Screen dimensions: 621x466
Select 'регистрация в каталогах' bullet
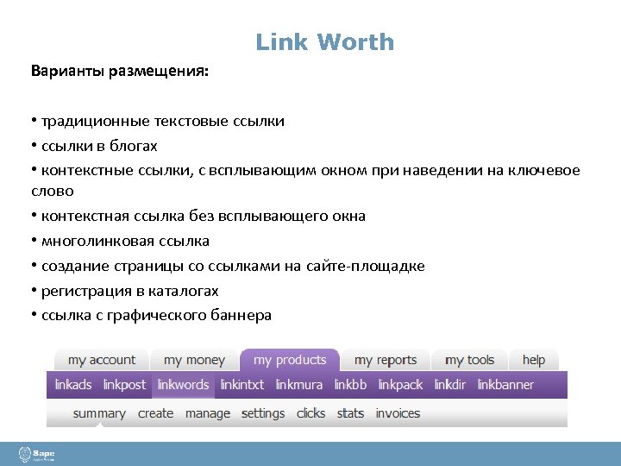click(125, 292)
